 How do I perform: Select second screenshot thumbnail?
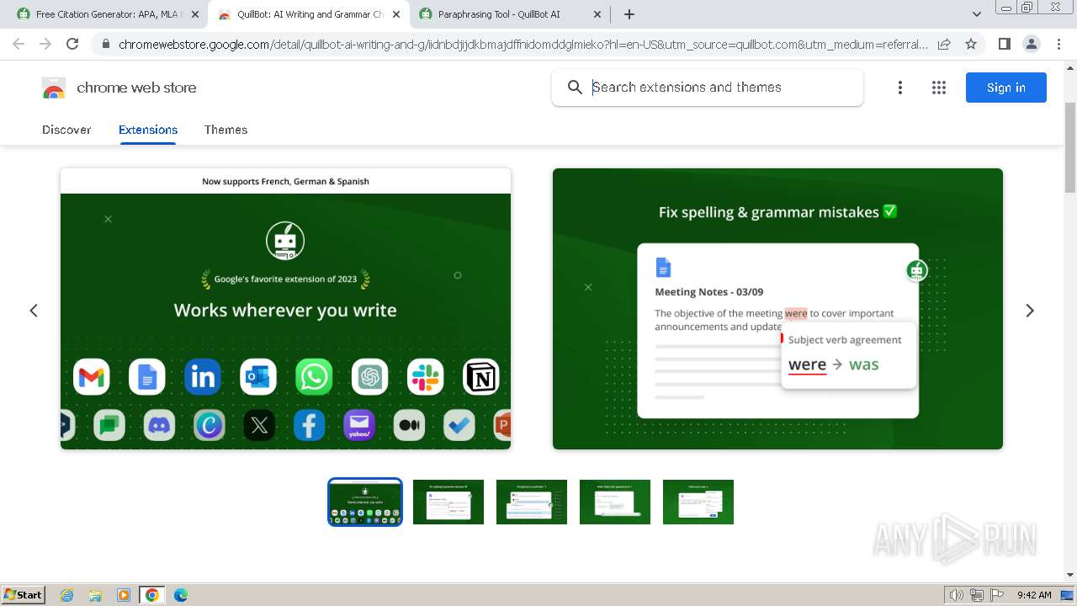(448, 502)
